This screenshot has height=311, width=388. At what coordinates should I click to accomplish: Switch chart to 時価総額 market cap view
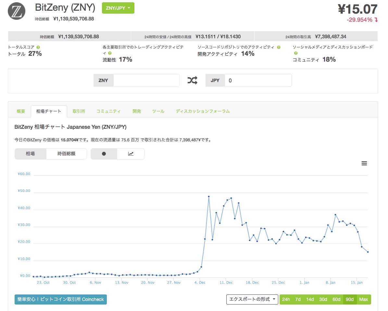point(67,154)
